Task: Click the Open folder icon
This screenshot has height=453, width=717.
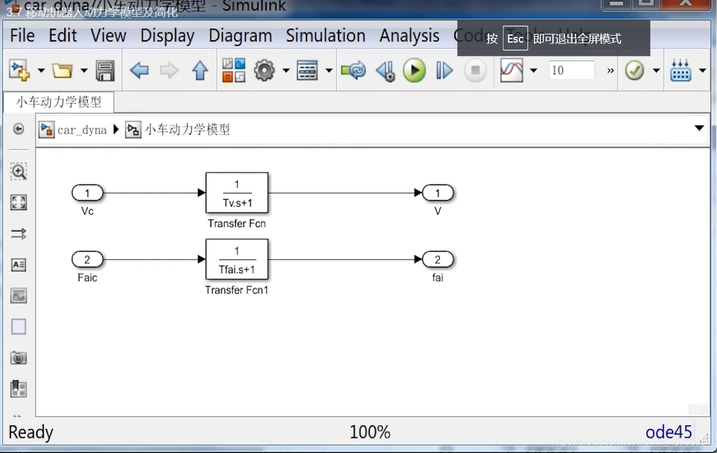Action: [62, 71]
